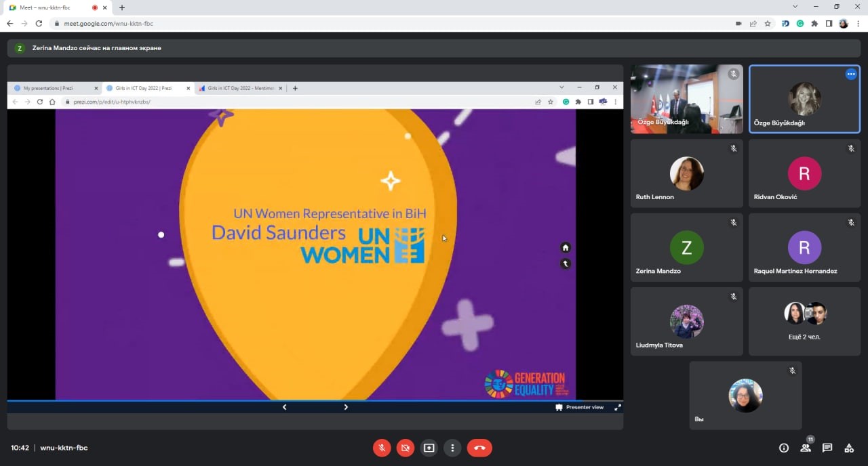Screen dimensions: 868x466
Task: Open more options three-dot menu
Action: [x=452, y=448]
